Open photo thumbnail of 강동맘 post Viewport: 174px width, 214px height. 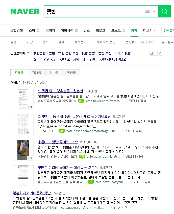[x=23, y=150]
